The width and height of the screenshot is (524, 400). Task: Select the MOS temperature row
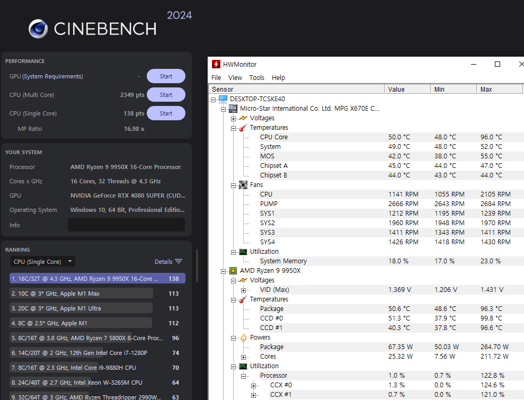point(392,156)
